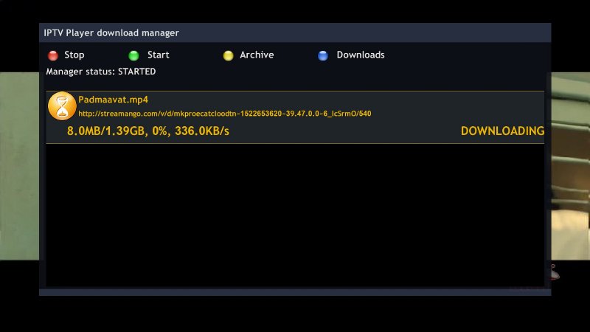The width and height of the screenshot is (590, 332).
Task: Click the bottom bar of the download manager
Action: [295, 292]
